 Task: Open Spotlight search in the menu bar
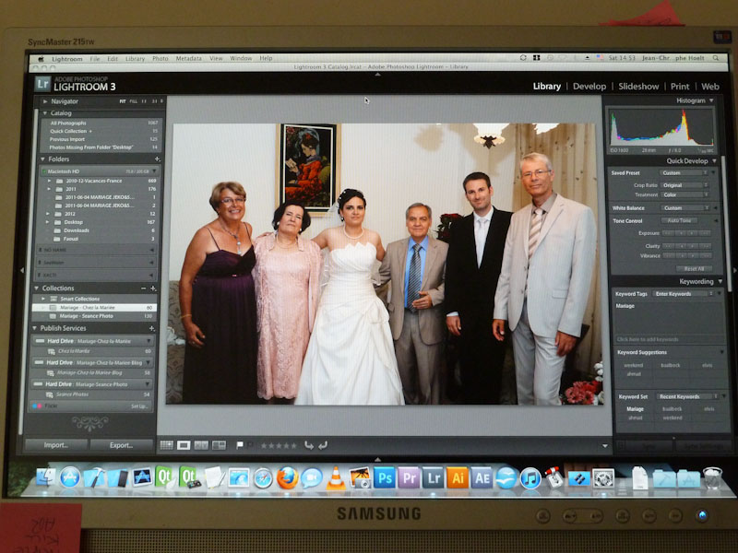click(716, 58)
